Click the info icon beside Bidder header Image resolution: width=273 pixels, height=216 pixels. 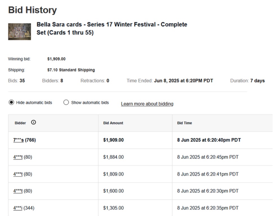pos(34,122)
